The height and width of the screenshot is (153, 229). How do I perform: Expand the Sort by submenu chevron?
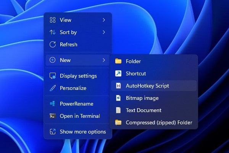[104, 32]
